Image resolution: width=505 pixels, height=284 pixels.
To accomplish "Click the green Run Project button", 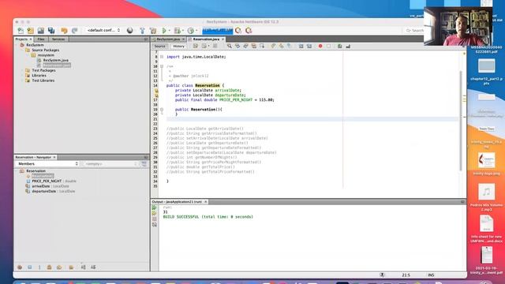I will (x=164, y=31).
